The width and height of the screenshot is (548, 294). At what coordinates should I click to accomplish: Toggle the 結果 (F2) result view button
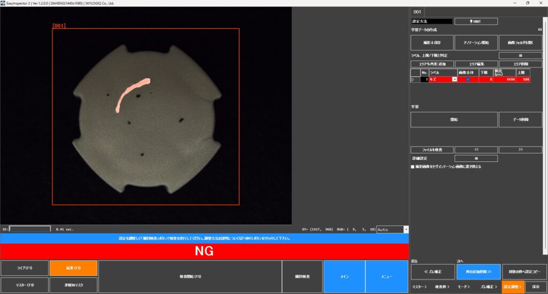(x=73, y=268)
